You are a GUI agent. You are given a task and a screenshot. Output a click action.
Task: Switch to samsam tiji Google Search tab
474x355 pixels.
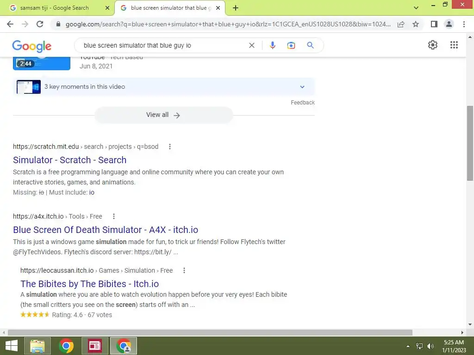click(57, 8)
